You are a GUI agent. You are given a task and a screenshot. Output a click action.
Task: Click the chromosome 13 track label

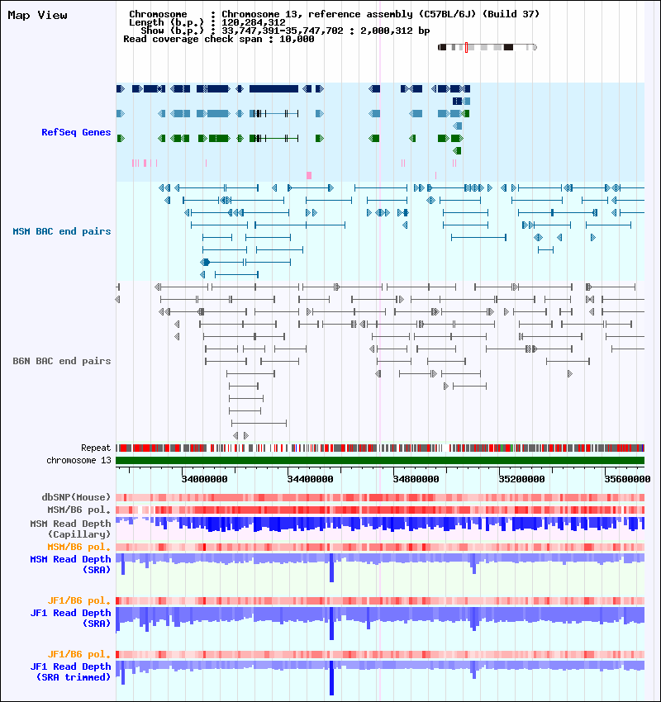[78, 460]
